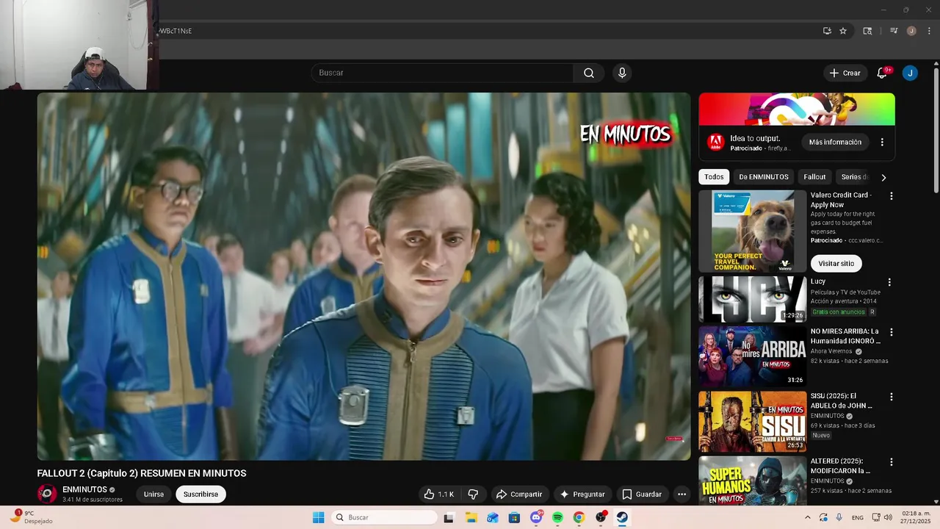The width and height of the screenshot is (940, 529).
Task: Click the Windows taskbar Buscar search box
Action: (383, 517)
